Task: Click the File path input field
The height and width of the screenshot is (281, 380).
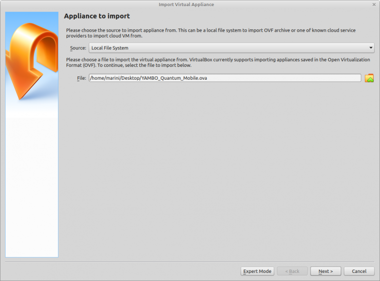Action: click(x=225, y=78)
